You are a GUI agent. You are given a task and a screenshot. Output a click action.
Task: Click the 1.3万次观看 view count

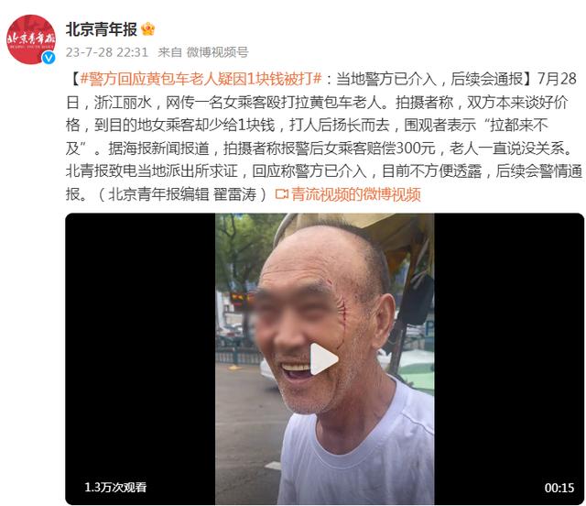(115, 487)
